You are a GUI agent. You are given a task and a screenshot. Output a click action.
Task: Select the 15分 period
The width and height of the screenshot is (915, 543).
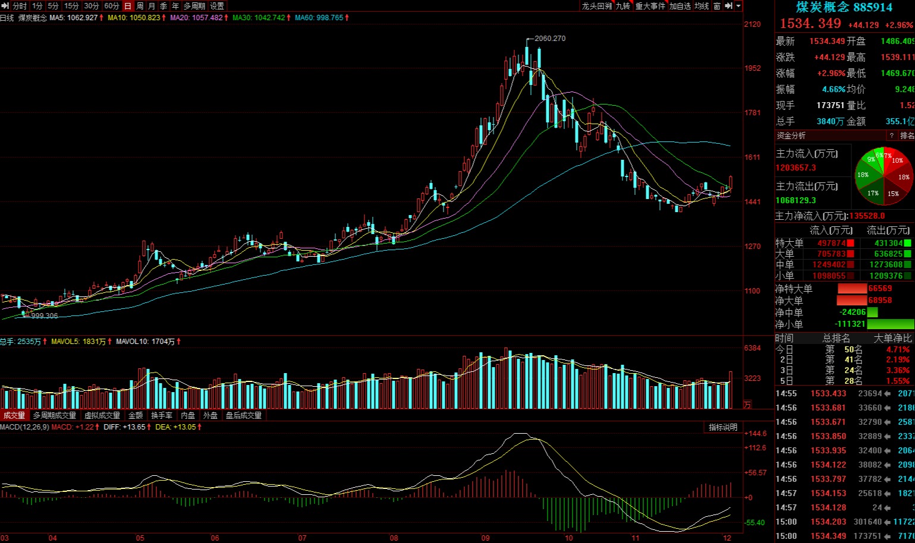coord(71,6)
